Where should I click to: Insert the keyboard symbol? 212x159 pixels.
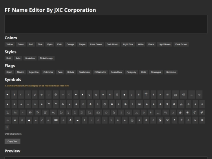coord(56,120)
